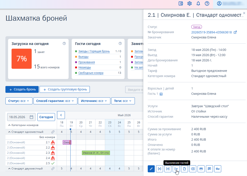Click the previous period arrow button
The width and height of the screenshot is (247, 176).
[61, 115]
